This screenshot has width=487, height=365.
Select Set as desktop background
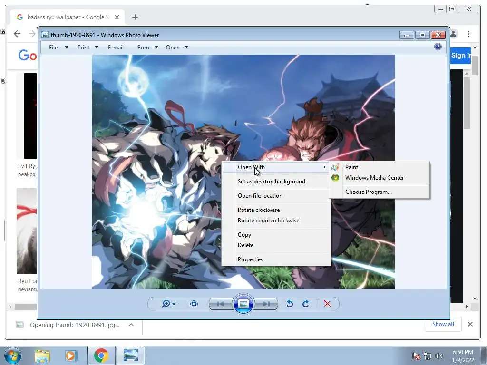[276, 182]
